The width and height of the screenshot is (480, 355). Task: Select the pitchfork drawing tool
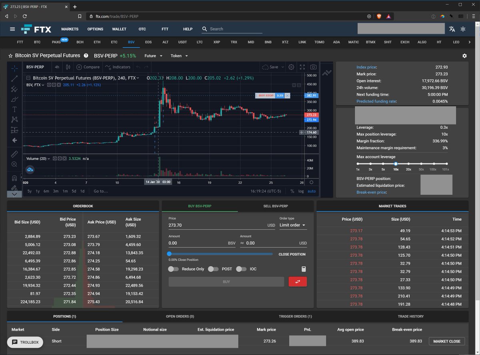[14, 89]
